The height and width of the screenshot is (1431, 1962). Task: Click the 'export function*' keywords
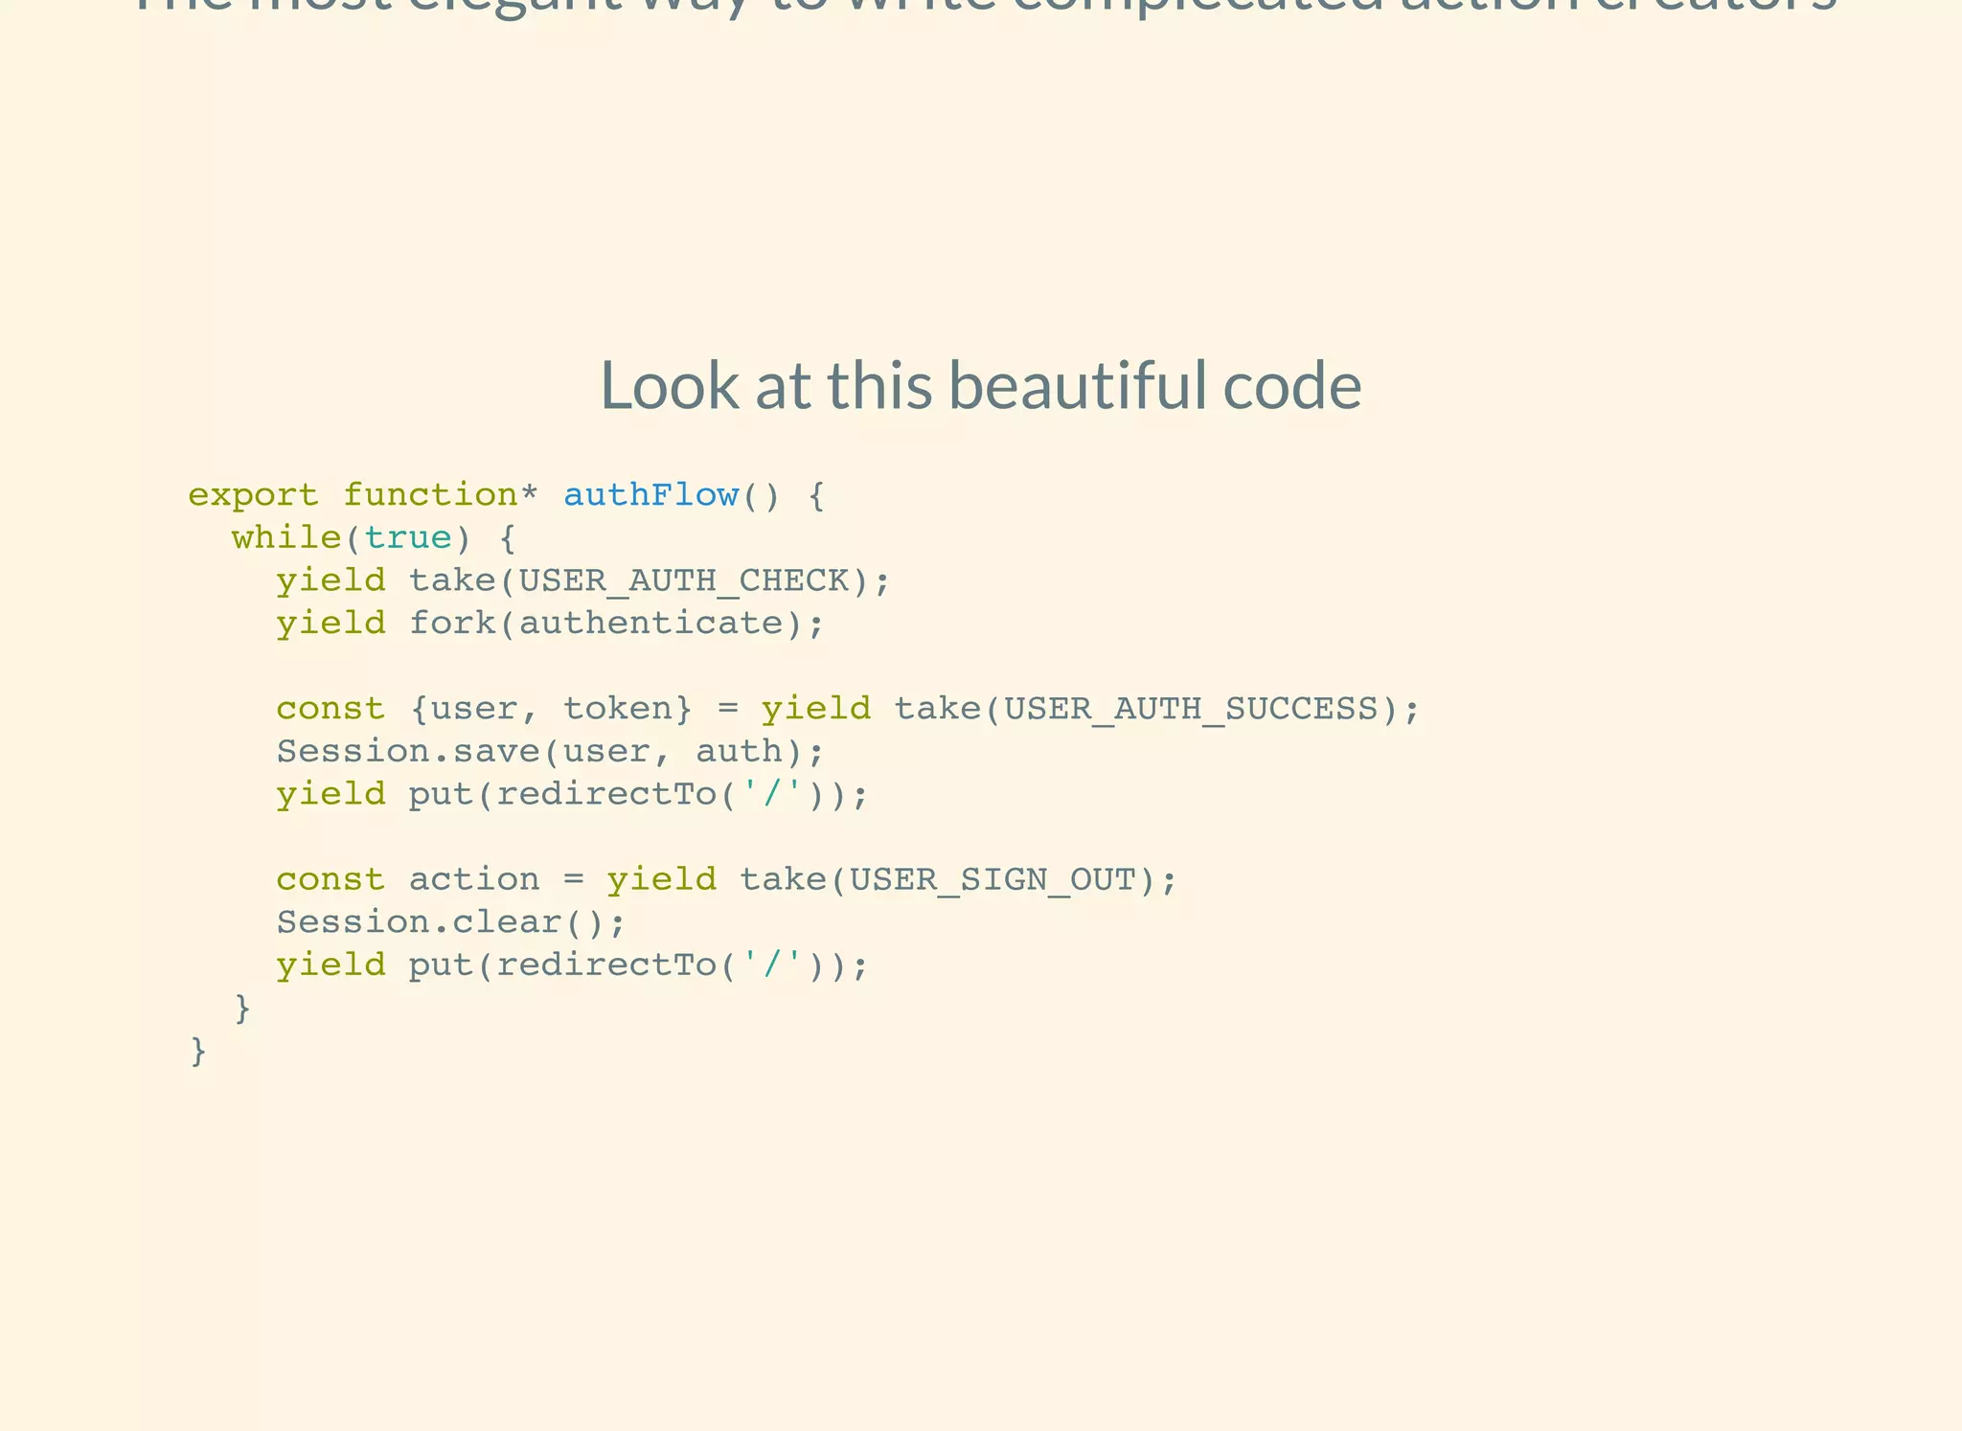[x=363, y=496]
